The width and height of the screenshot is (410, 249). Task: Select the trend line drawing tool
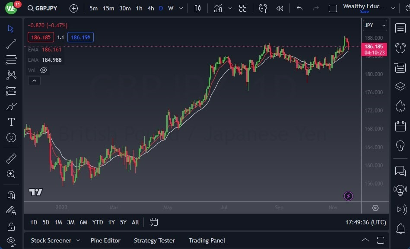(11, 44)
